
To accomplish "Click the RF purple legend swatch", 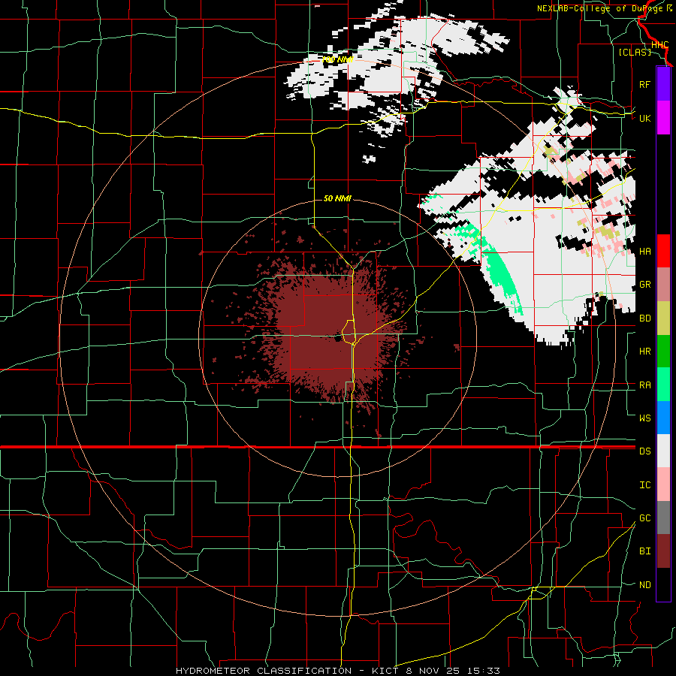I will point(663,84).
